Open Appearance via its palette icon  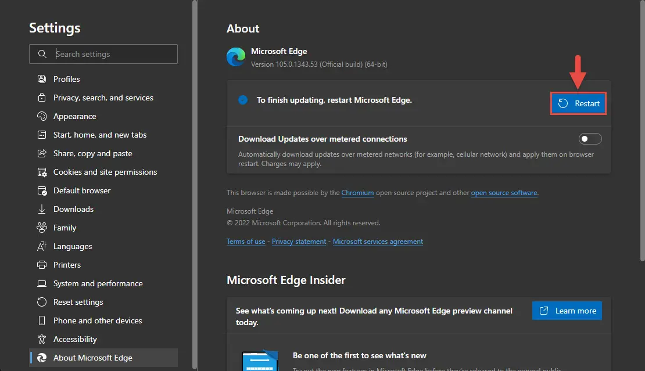pos(41,116)
